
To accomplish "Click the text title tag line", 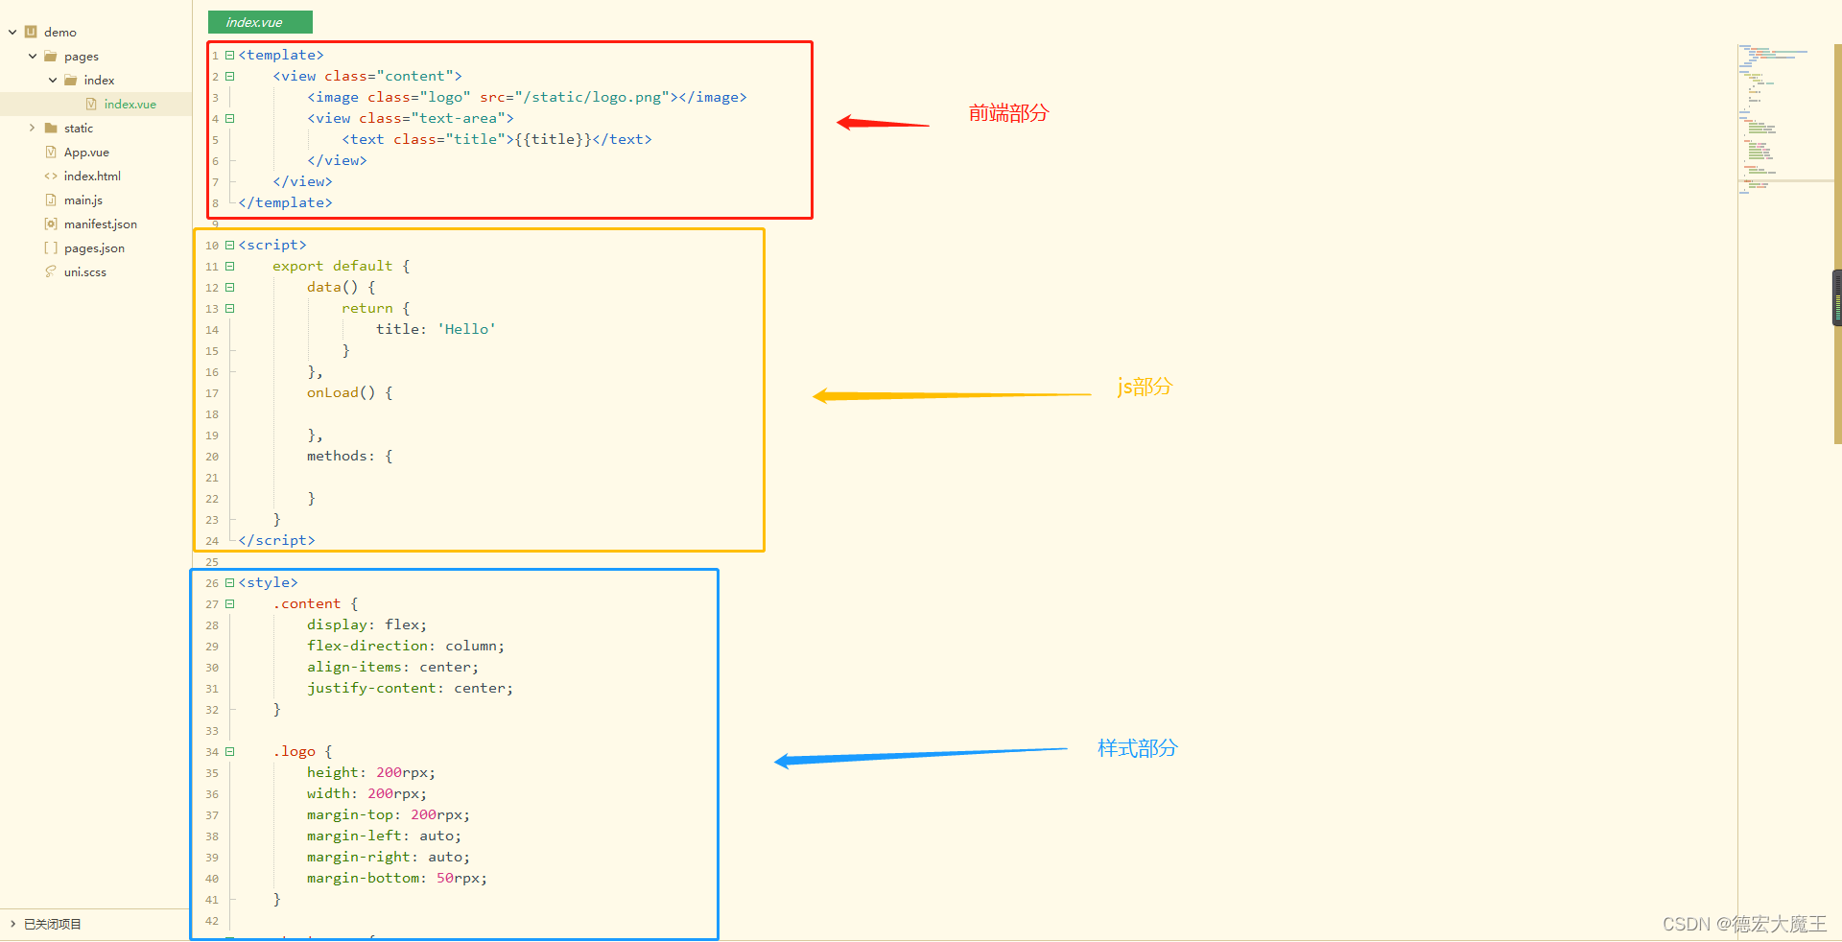I will pos(497,139).
